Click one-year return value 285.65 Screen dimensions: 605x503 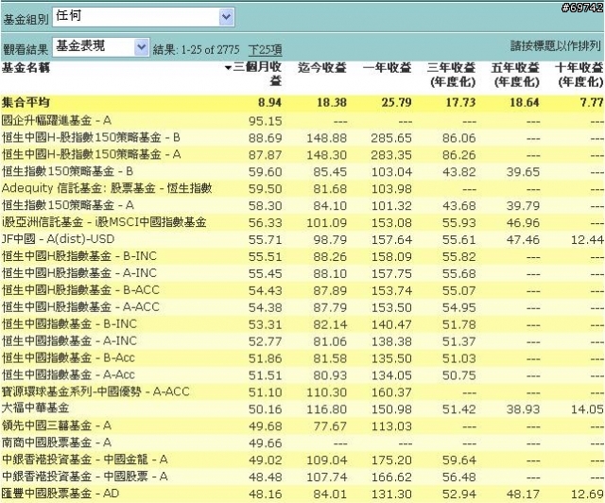click(391, 138)
